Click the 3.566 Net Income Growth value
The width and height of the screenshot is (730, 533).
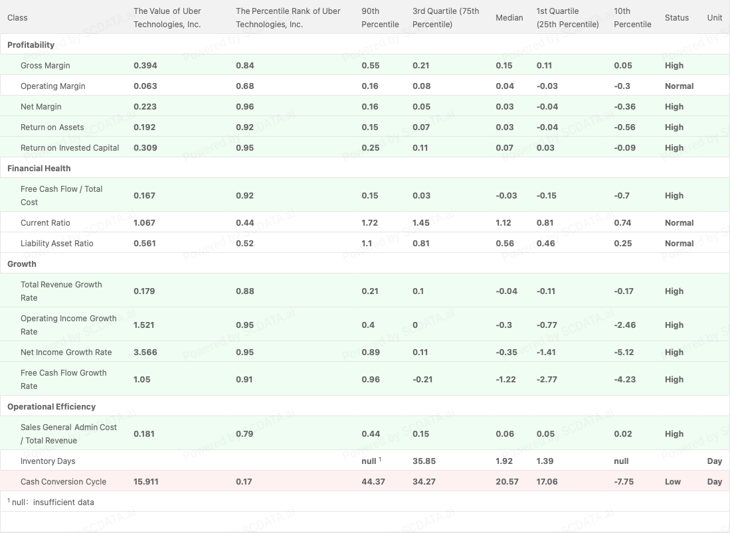145,352
